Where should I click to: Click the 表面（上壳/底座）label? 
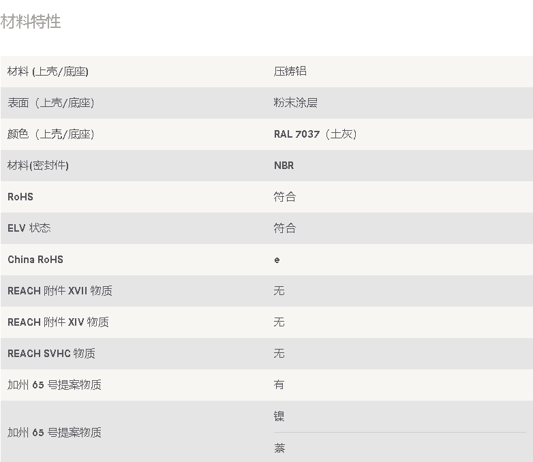pyautogui.click(x=51, y=103)
